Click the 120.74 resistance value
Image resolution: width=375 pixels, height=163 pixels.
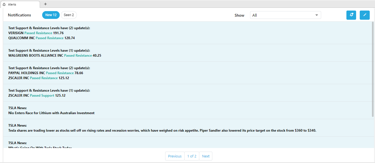click(x=70, y=38)
